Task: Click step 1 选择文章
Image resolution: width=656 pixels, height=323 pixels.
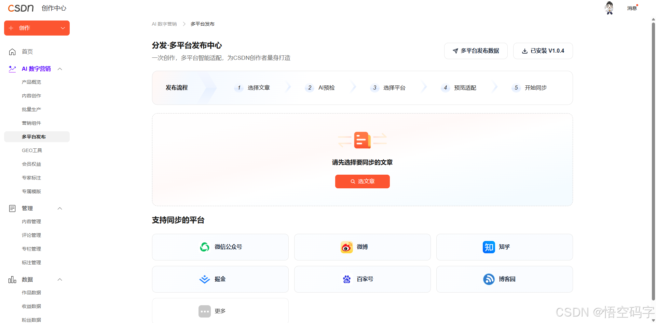Action: 252,88
